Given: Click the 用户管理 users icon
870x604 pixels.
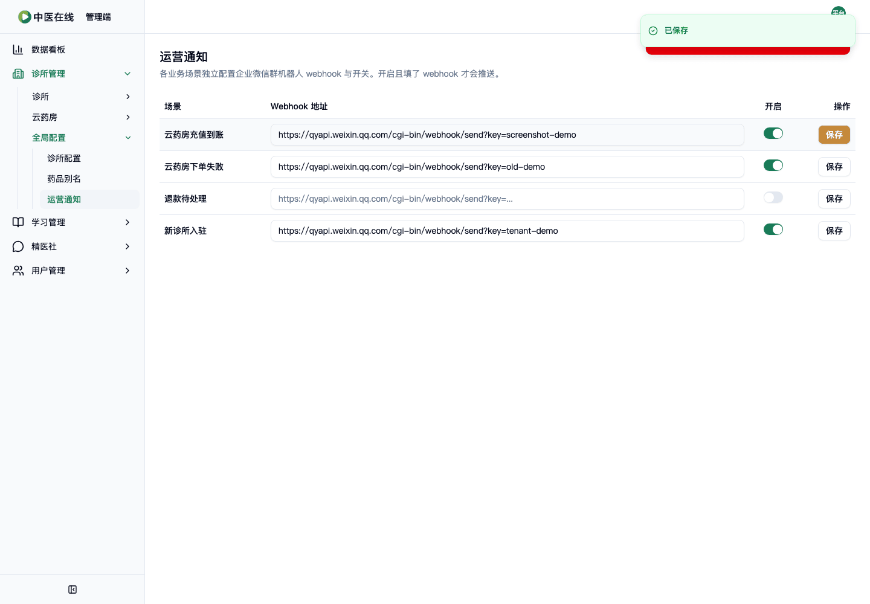Looking at the screenshot, I should [18, 271].
